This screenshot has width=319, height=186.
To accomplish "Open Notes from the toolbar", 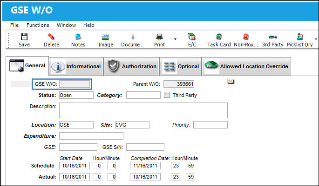I will (78, 37).
